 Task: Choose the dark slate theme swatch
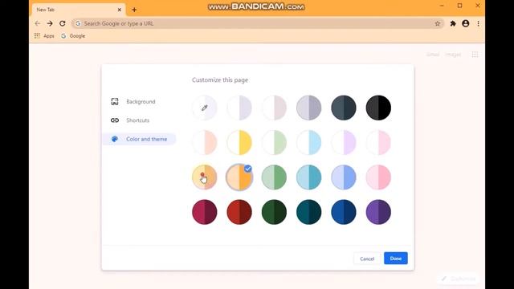pos(344,108)
